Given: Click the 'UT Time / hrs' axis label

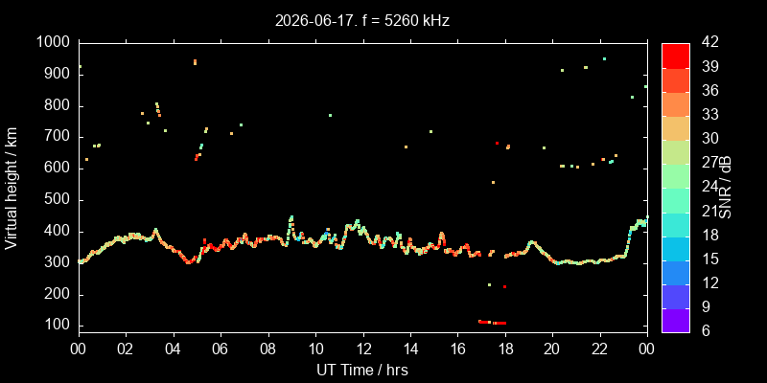Looking at the screenshot, I should pos(362,370).
